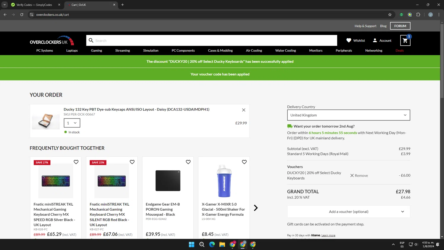Open Monitors menu
This screenshot has height=250, width=444.
pos(316,51)
